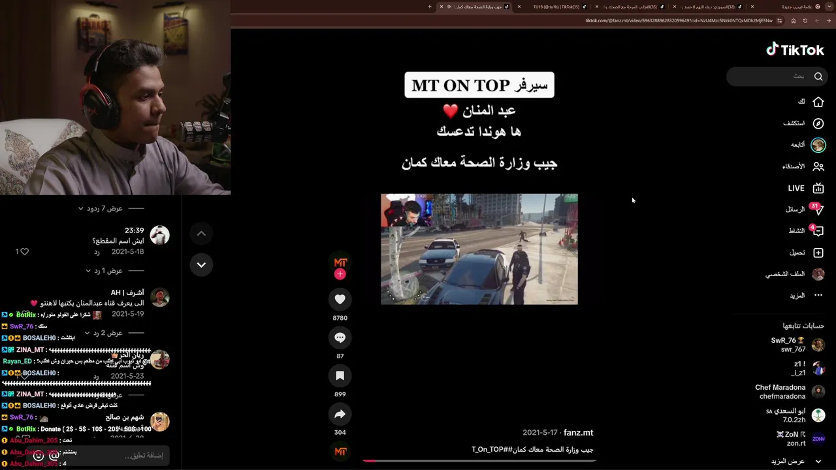This screenshot has height=470, width=836.
Task: Close the TU18 TikTok tab
Action: pos(519,7)
